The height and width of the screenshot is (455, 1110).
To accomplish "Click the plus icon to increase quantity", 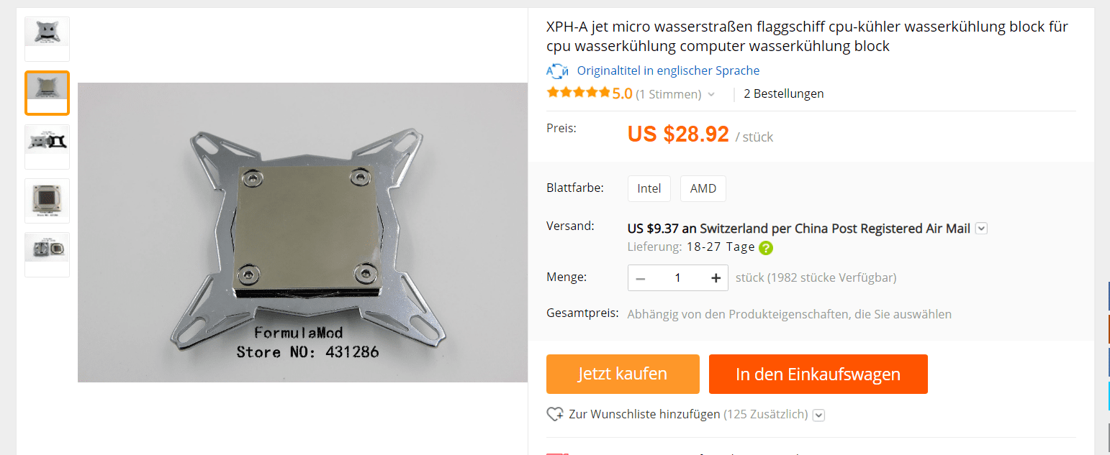I will coord(716,278).
